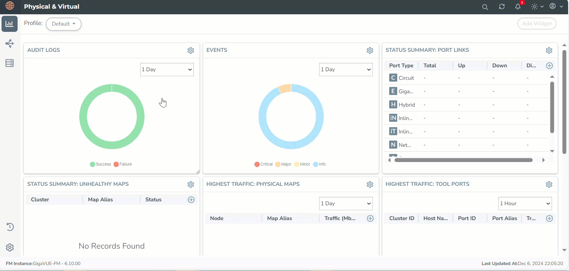Sort by Port Type column header
This screenshot has width=569, height=271.
click(401, 66)
